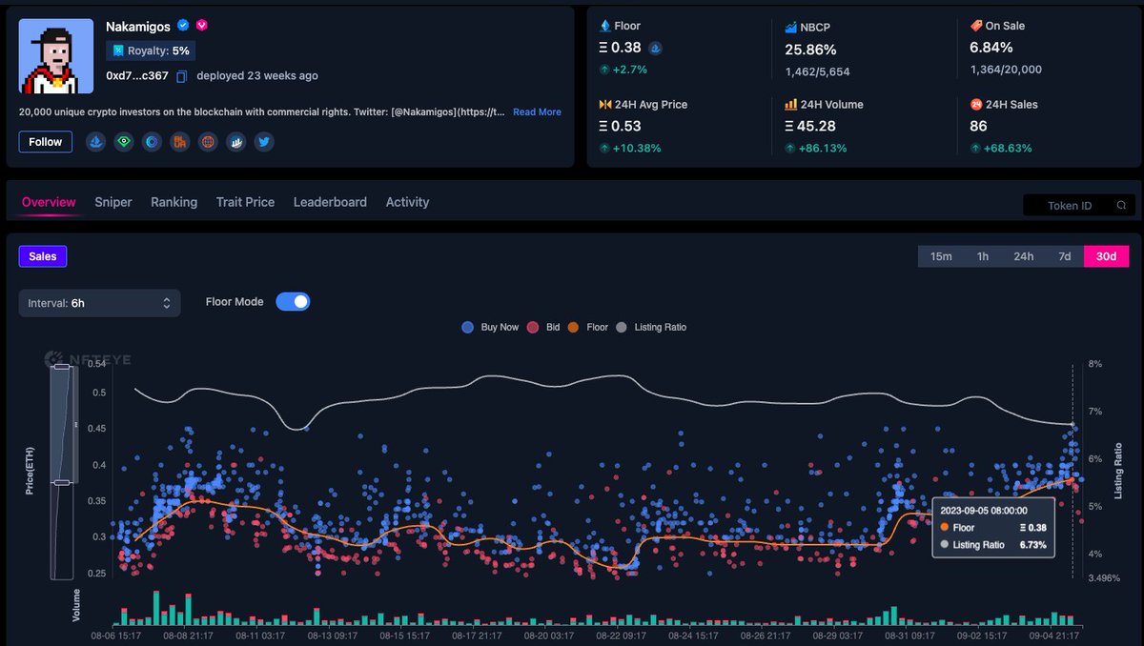Copy the contract address 0xd7...c367
Image resolution: width=1144 pixels, height=646 pixels.
click(x=181, y=76)
